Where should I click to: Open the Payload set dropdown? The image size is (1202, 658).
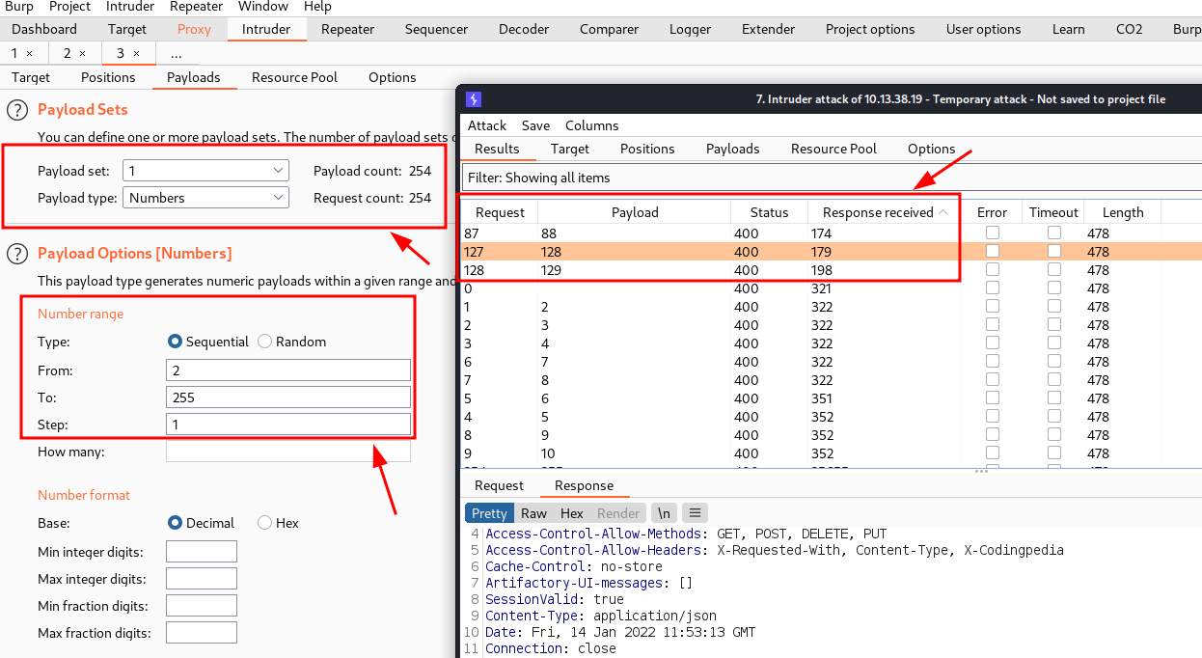coord(205,171)
